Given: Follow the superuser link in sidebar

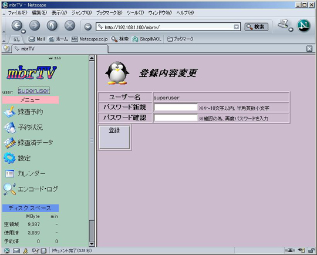Looking at the screenshot, I should point(34,90).
